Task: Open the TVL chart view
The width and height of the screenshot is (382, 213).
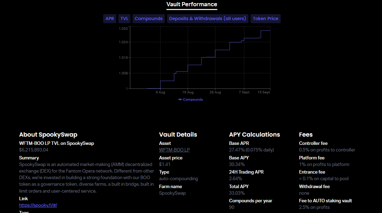Action: coord(124,18)
